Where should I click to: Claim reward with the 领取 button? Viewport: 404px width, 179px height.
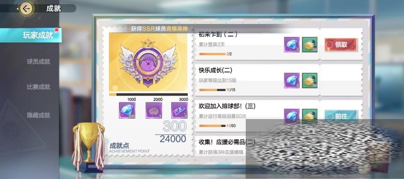(x=341, y=45)
